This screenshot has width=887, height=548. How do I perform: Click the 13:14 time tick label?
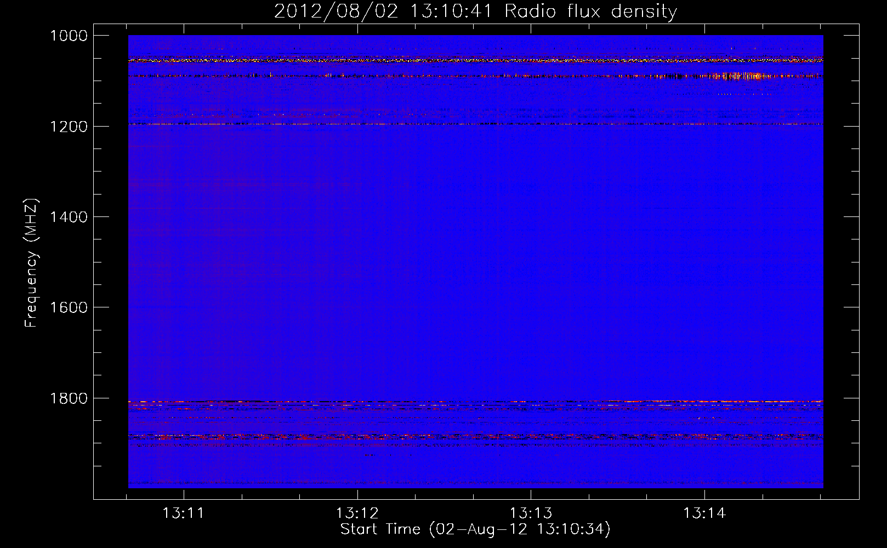(704, 513)
